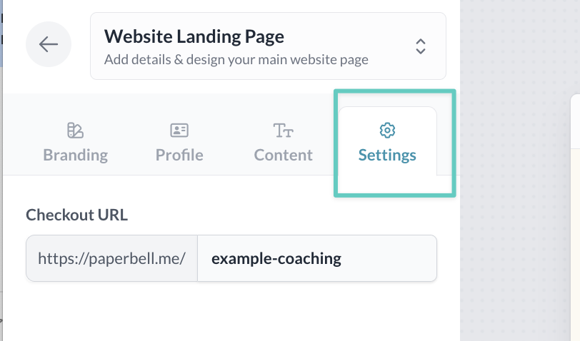This screenshot has width=580, height=341.
Task: Open the Website Landing Page dropdown
Action: 268,46
